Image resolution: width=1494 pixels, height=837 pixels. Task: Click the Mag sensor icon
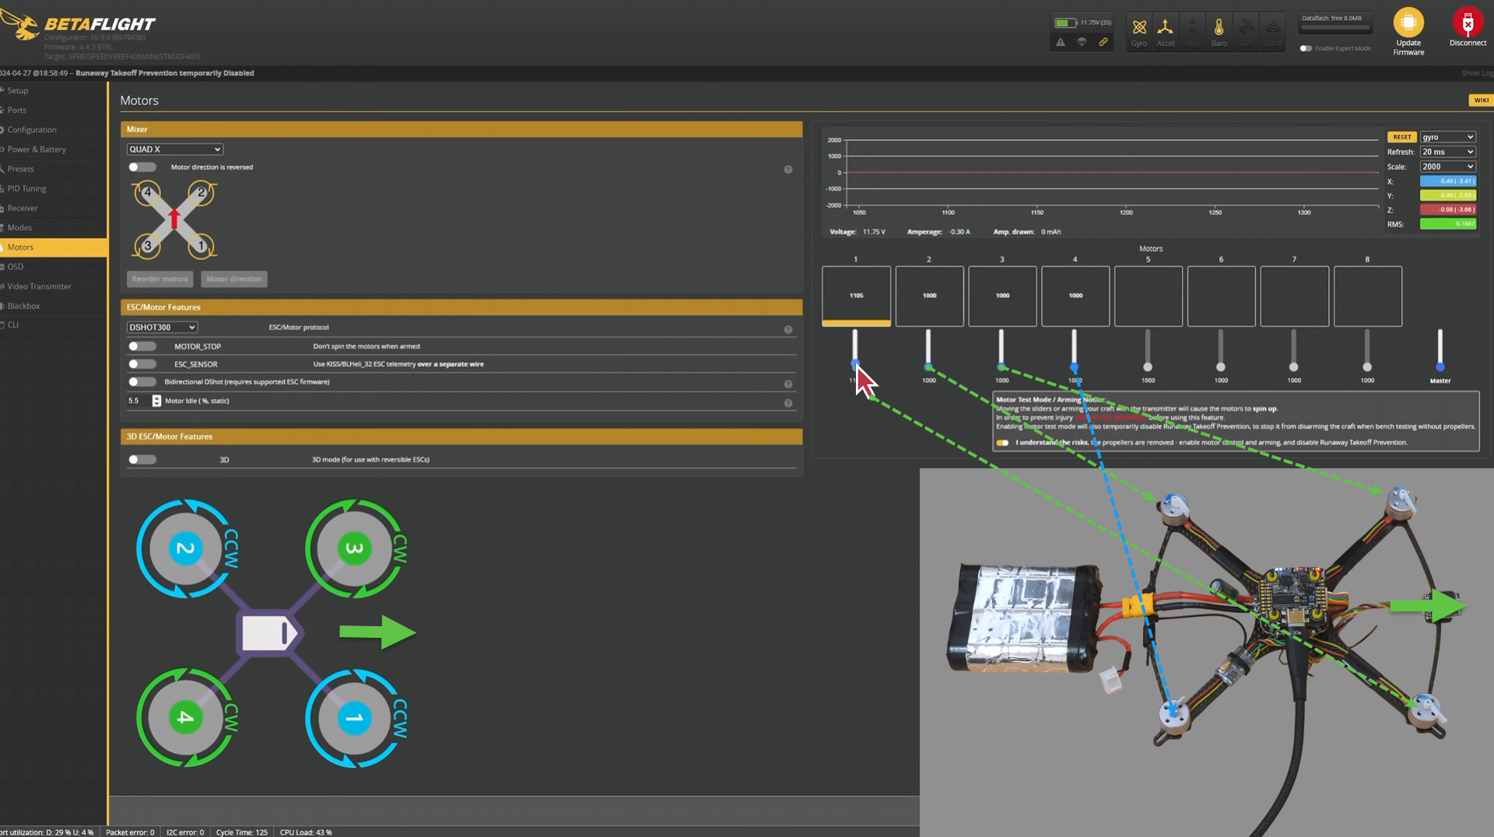point(1192,27)
